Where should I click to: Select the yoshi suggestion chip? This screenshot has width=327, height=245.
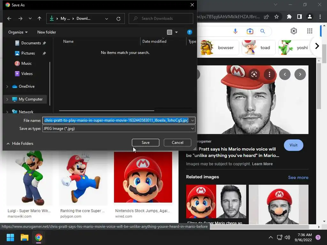click(295, 48)
